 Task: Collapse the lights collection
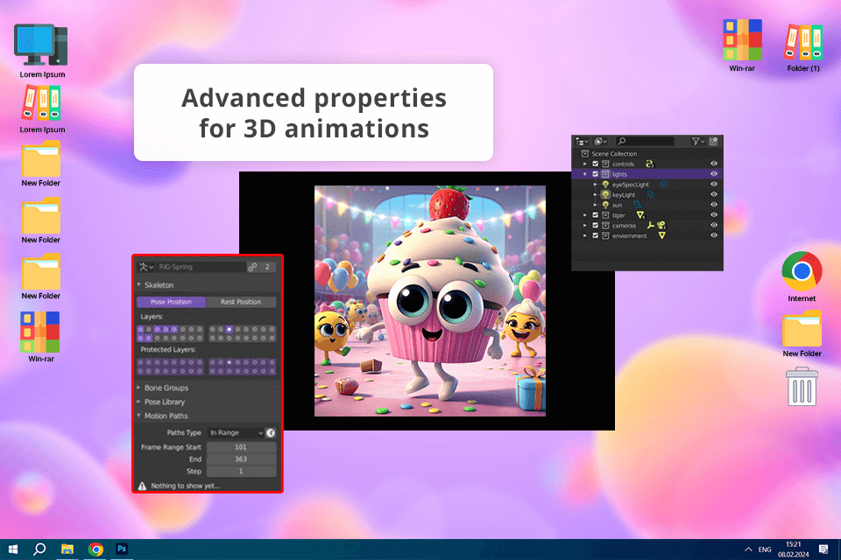[585, 174]
